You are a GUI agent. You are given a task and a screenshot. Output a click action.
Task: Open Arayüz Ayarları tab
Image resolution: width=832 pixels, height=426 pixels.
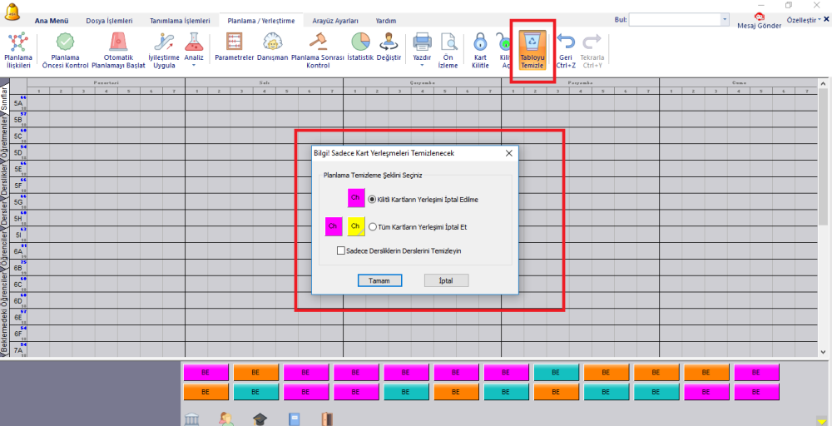[x=334, y=21]
